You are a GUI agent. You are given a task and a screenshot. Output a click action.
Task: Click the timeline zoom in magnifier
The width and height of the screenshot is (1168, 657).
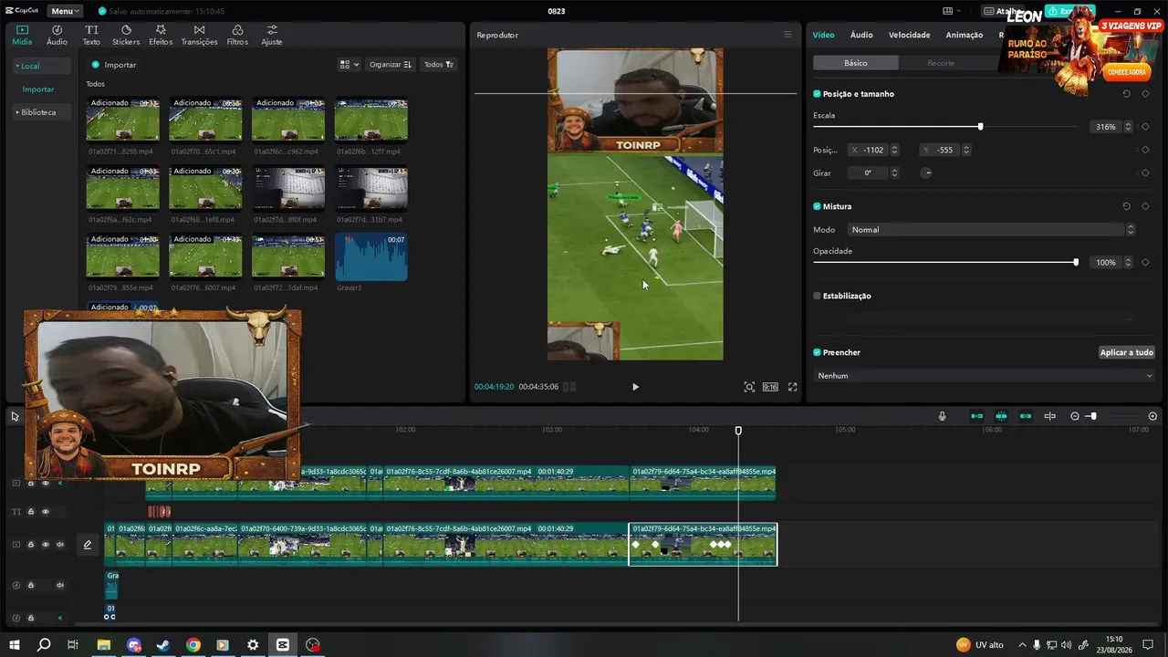(x=1152, y=416)
